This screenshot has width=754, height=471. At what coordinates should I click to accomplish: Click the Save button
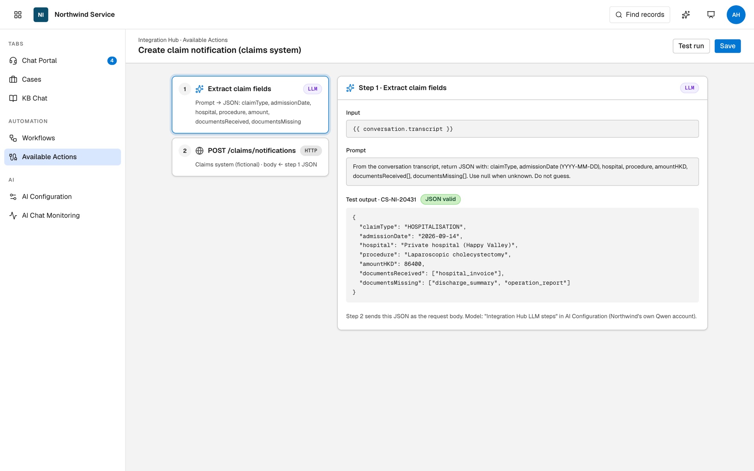click(727, 46)
